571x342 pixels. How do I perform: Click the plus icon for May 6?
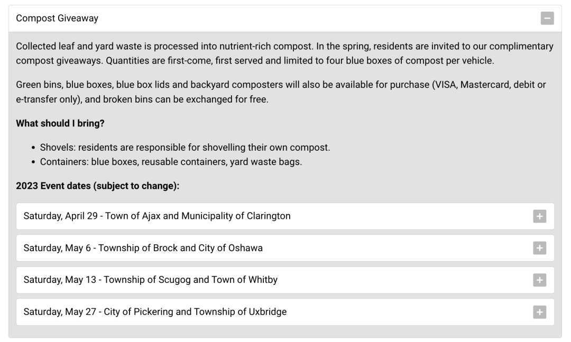coord(539,248)
